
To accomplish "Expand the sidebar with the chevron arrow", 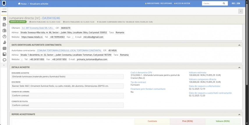I will (x=4, y=65).
